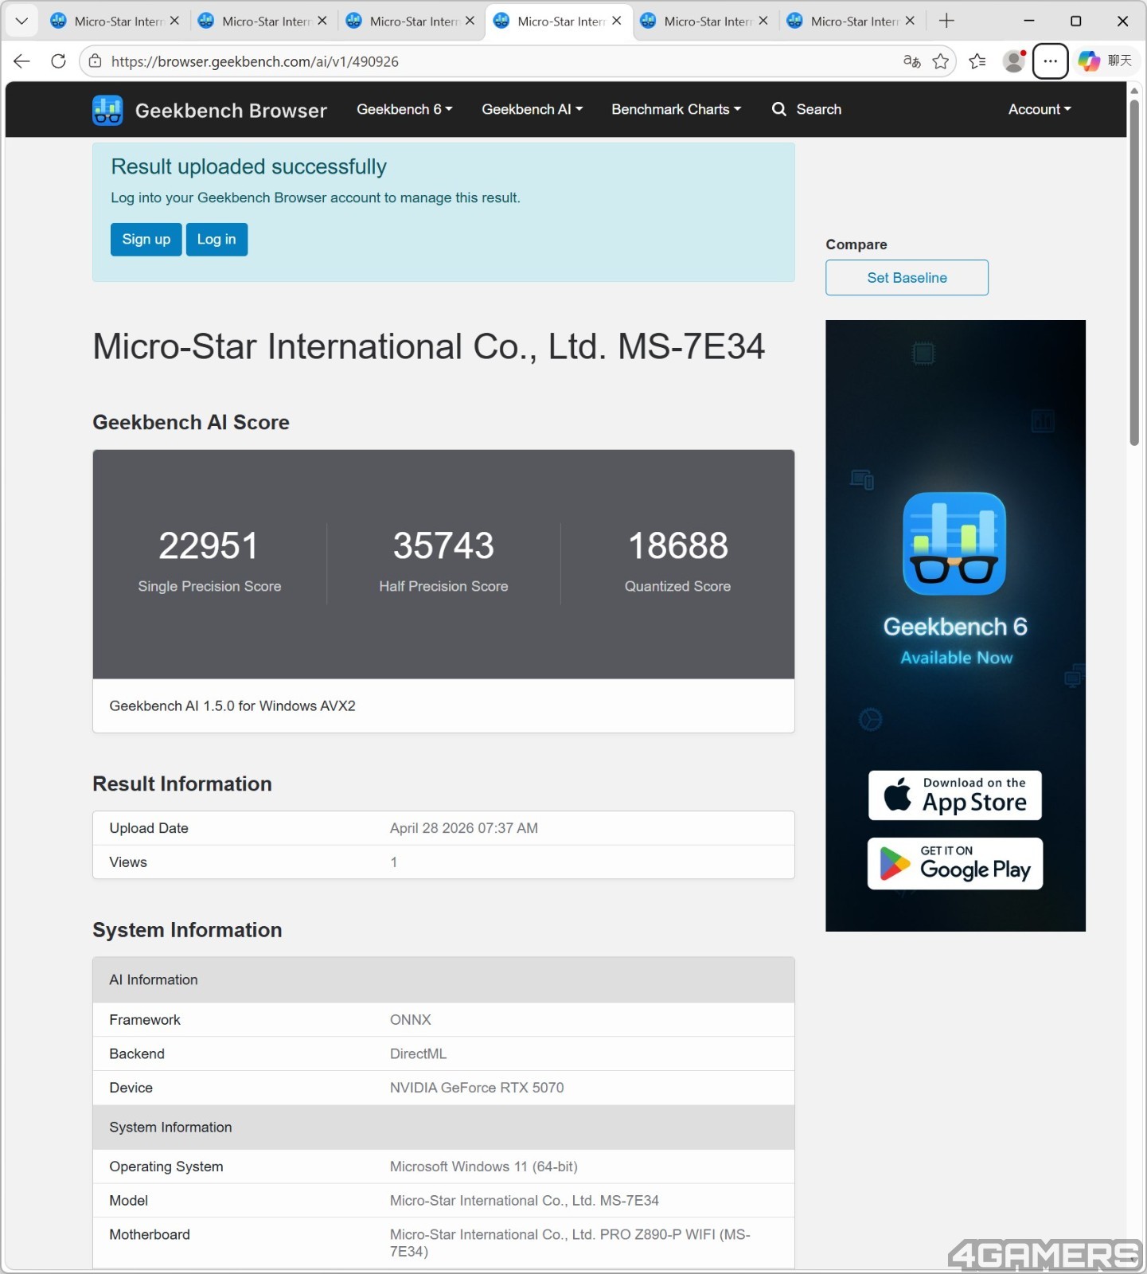The image size is (1147, 1274).
Task: Open the Settings and more ellipsis menu
Action: tap(1051, 61)
